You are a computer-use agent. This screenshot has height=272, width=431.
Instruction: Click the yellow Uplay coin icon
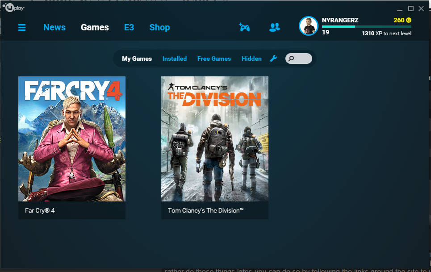[x=409, y=20]
